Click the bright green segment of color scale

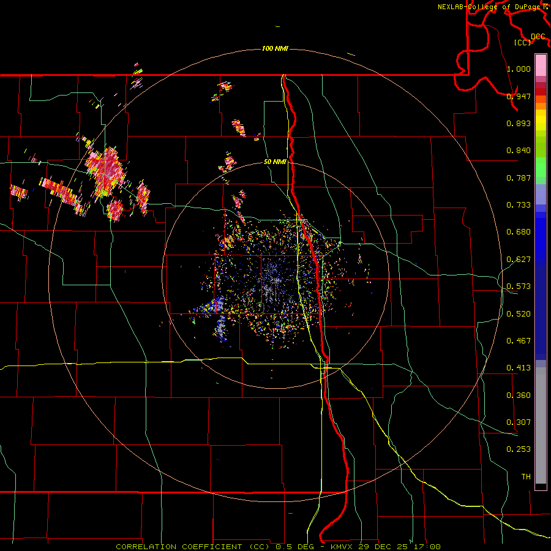pos(541,167)
